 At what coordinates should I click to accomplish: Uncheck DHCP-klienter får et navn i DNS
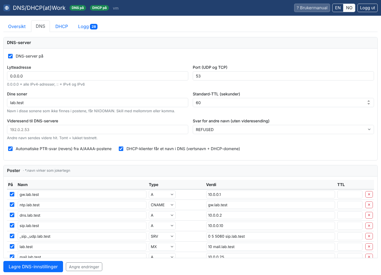121,149
